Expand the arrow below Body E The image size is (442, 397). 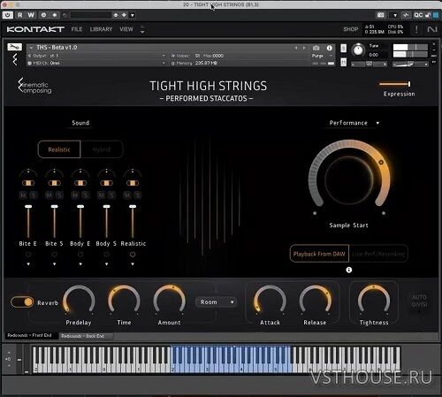[x=80, y=264]
